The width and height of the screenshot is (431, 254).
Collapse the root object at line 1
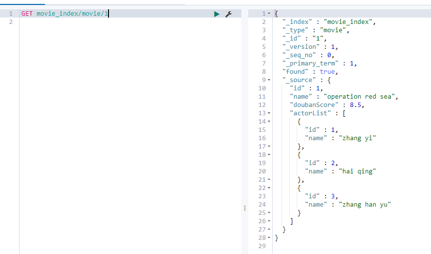click(269, 14)
